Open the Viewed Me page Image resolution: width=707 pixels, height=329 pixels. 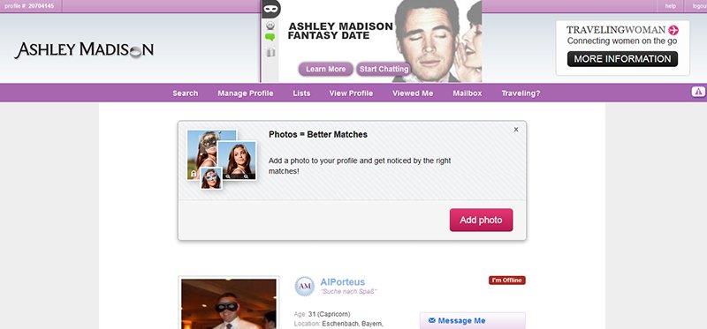pos(413,93)
